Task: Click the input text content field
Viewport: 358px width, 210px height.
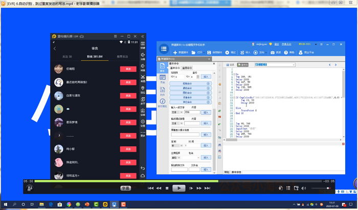Action: [192, 112]
